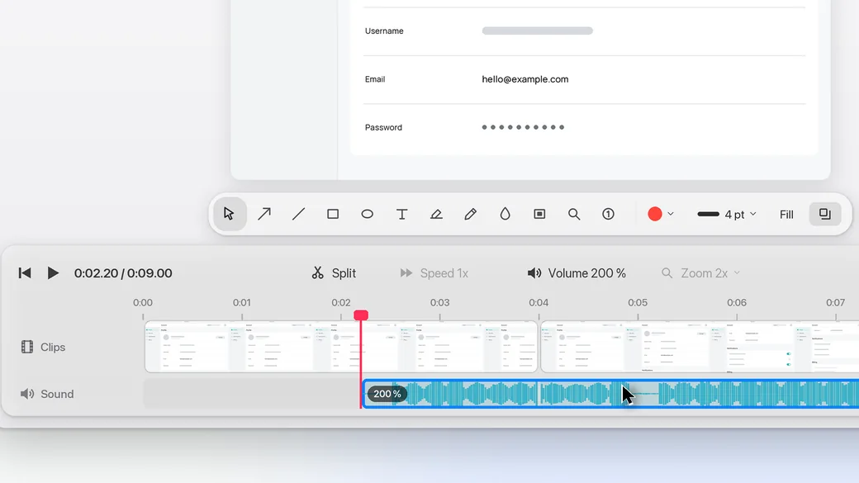Toggle the layer arrange button beside Fill
Viewport: 859px width, 483px height.
pyautogui.click(x=825, y=214)
